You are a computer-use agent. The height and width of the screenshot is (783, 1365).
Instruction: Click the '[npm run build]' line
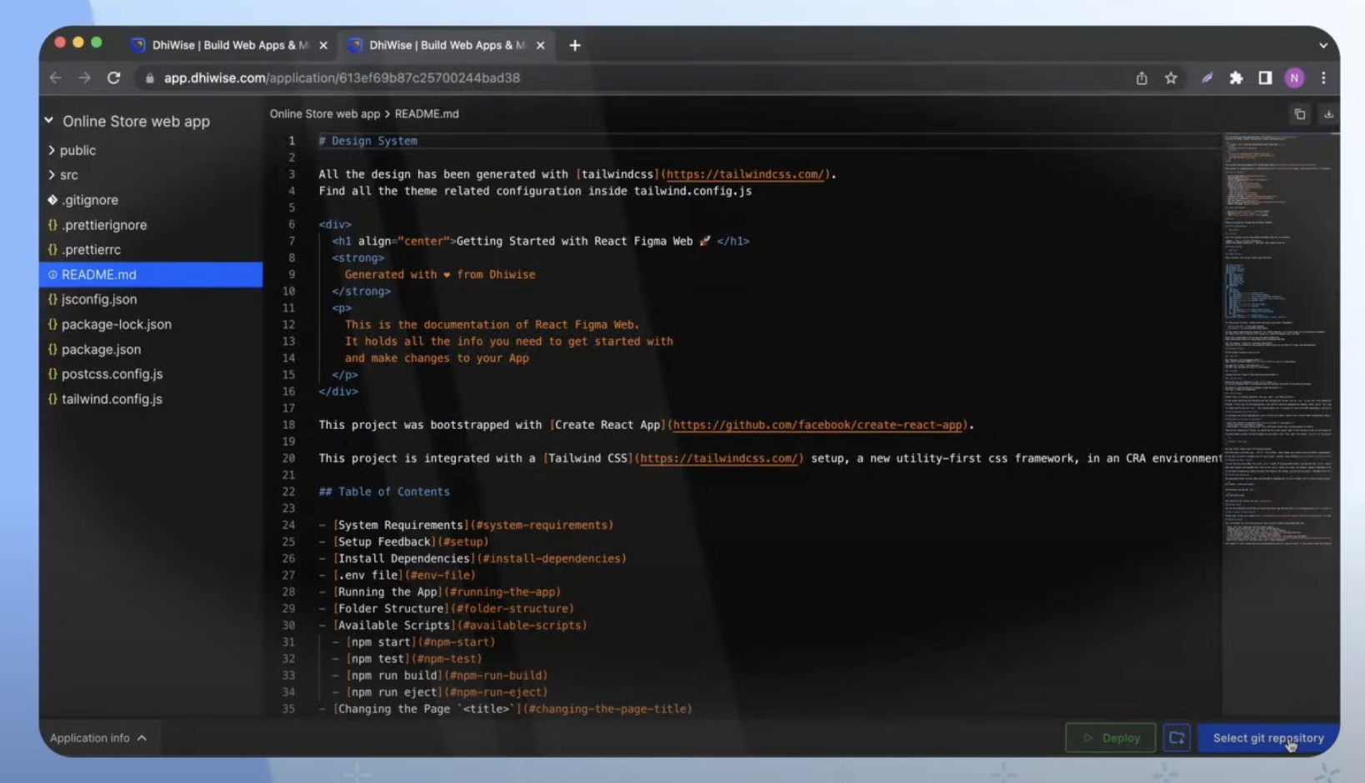pyautogui.click(x=440, y=676)
